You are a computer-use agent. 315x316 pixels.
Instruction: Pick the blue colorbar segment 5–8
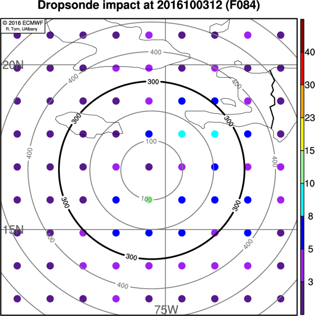[302, 233]
